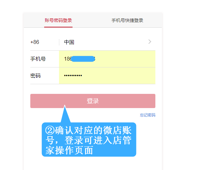Focus the 手机号 phone number input field
The height and width of the screenshot is (170, 215).
coord(107,59)
